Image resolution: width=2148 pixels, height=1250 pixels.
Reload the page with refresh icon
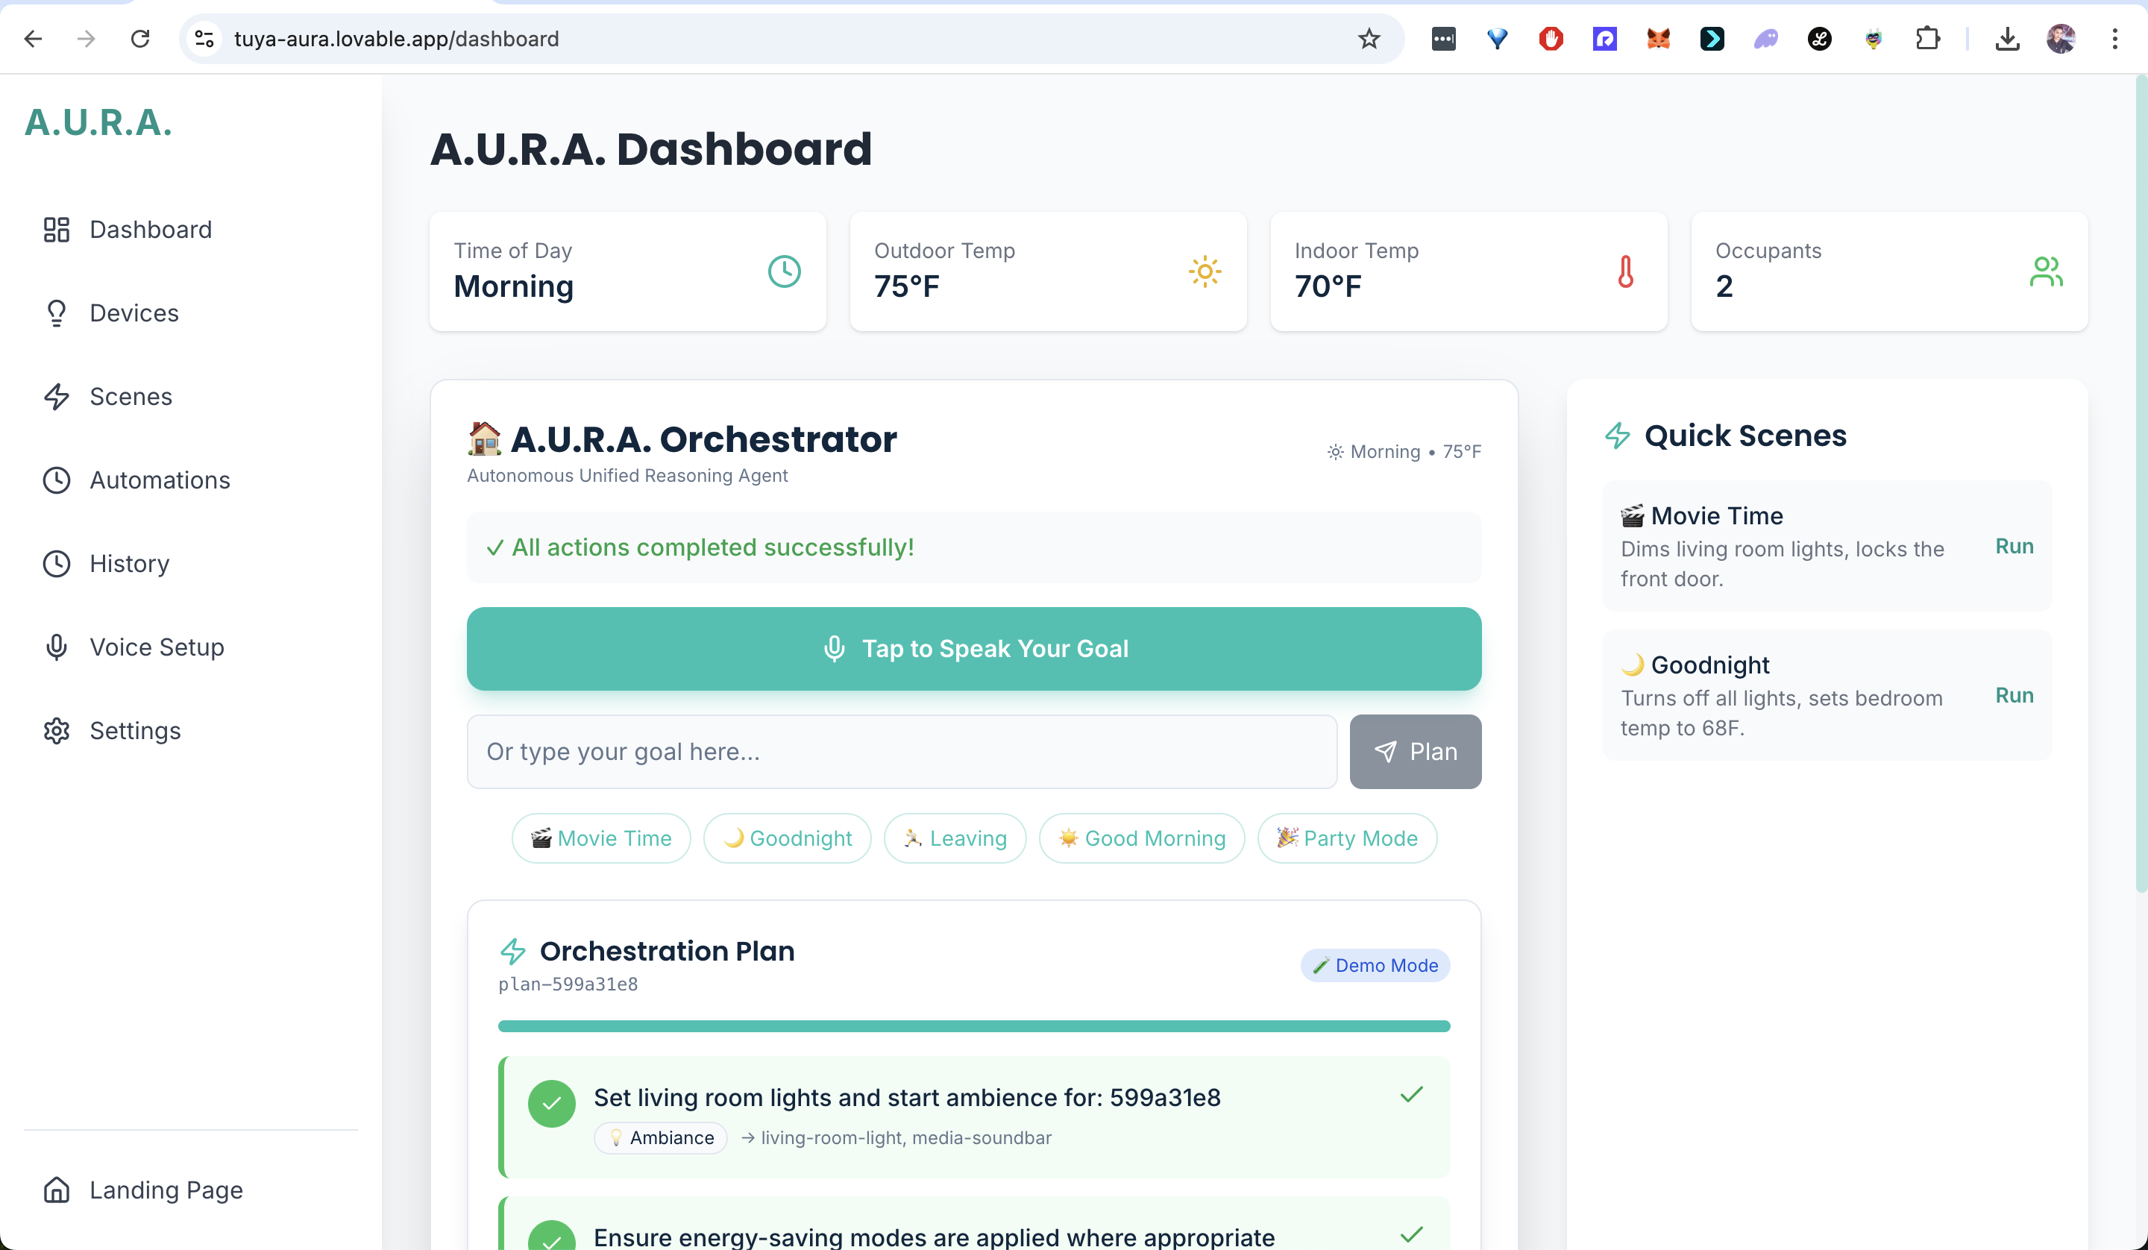pyautogui.click(x=139, y=38)
